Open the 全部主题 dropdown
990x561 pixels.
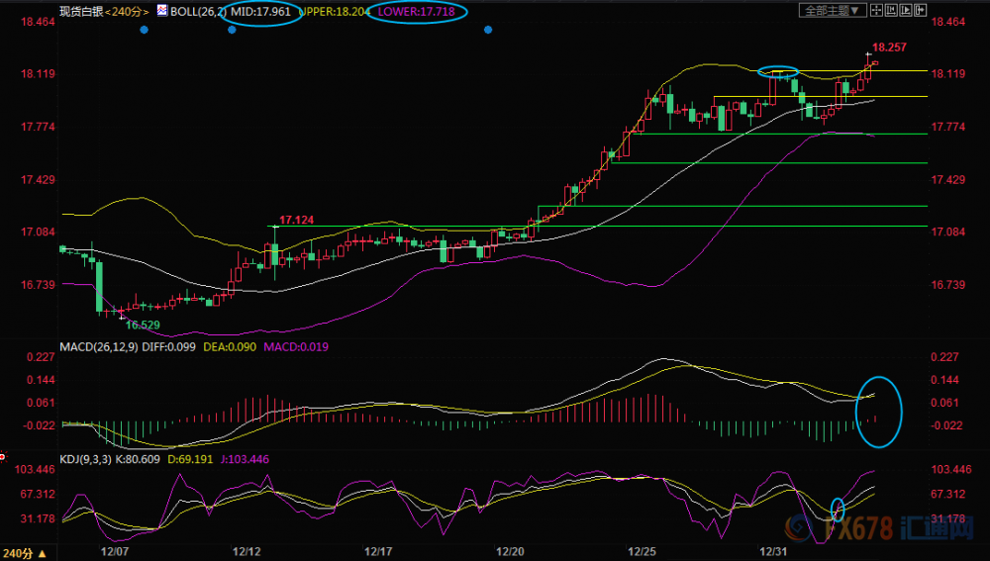[833, 10]
